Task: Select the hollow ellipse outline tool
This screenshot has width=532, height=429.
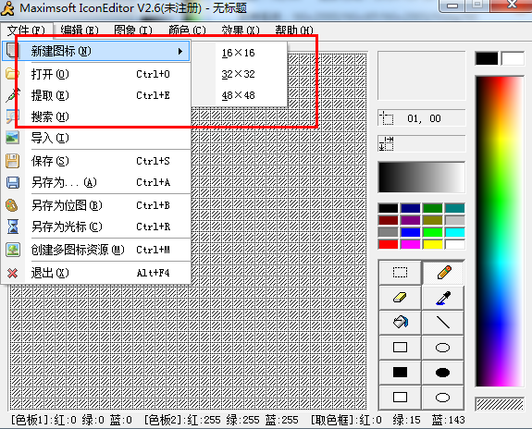Action: coord(443,348)
